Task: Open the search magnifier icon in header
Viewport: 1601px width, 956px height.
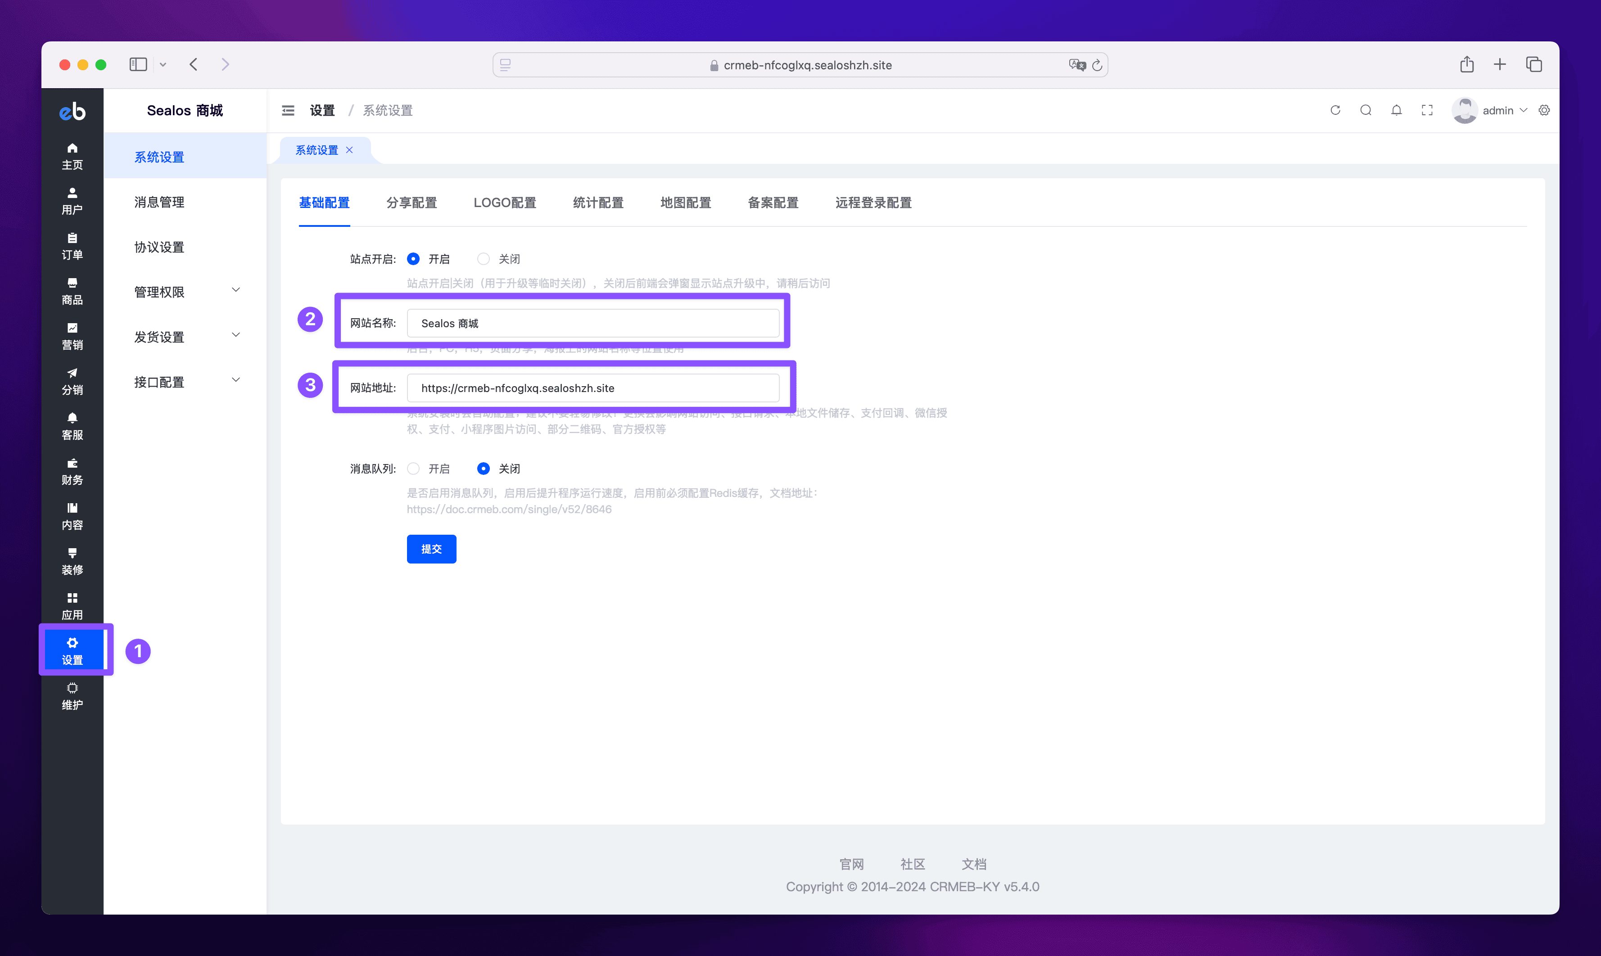Action: click(1366, 110)
